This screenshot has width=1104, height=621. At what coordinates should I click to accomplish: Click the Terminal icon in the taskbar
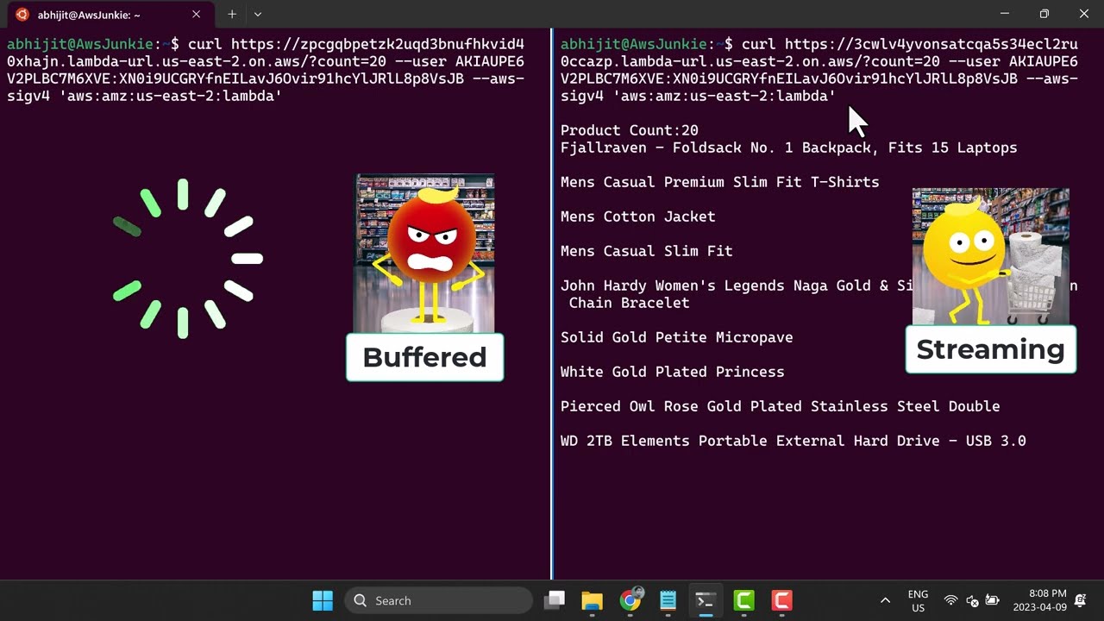[x=706, y=600]
